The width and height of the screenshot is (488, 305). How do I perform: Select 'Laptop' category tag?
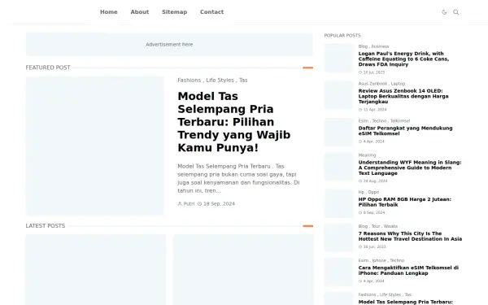(398, 84)
